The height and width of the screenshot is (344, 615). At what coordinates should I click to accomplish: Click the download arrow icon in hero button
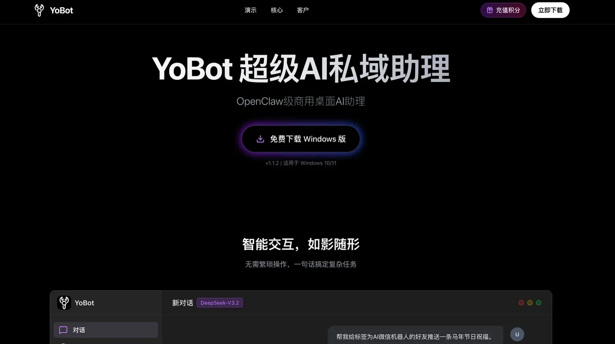pyautogui.click(x=260, y=139)
